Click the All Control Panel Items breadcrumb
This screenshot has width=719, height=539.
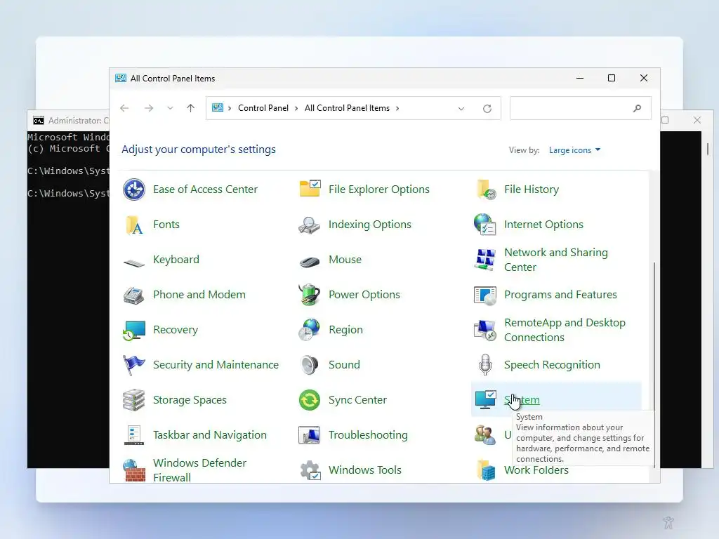coord(347,108)
